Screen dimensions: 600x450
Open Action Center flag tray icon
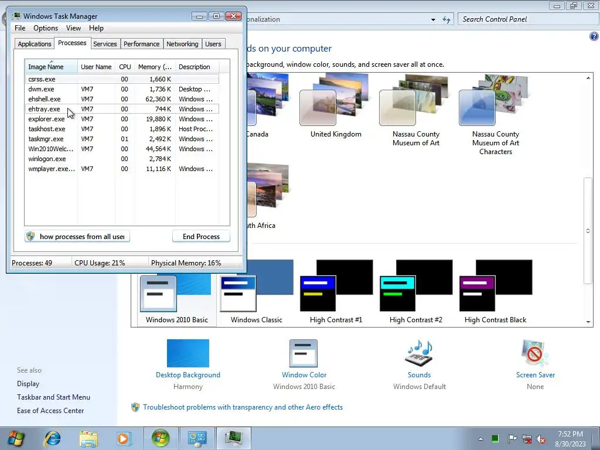pos(512,438)
